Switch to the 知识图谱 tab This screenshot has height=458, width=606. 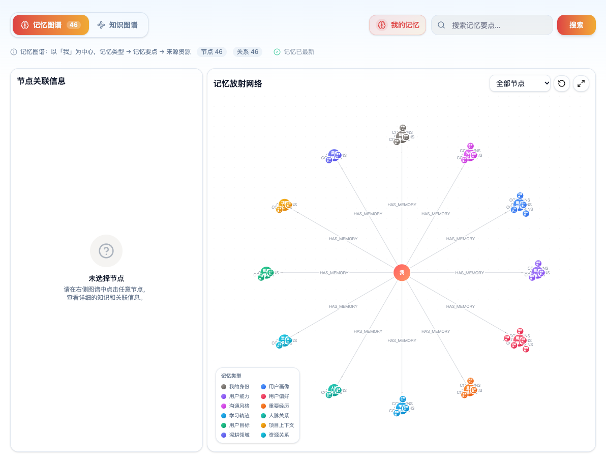click(117, 25)
